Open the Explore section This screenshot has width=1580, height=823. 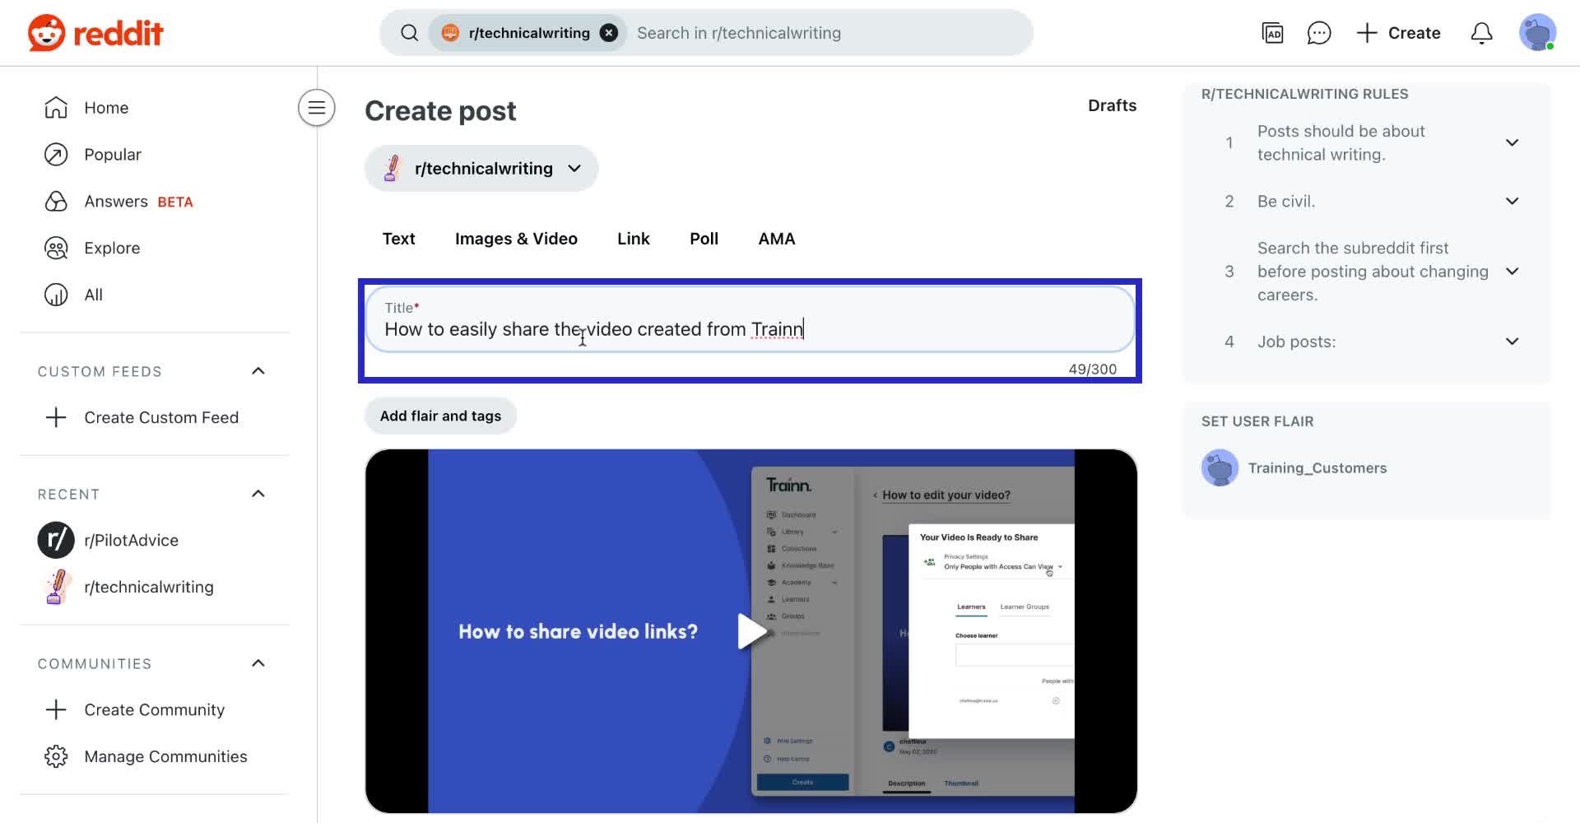(112, 248)
